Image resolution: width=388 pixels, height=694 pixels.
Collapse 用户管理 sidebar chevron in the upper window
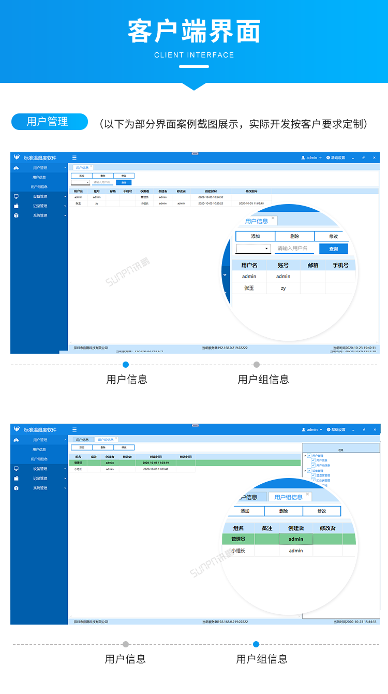pyautogui.click(x=65, y=168)
